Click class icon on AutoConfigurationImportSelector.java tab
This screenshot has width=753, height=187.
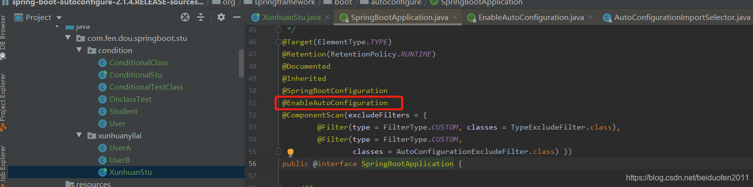(x=607, y=18)
